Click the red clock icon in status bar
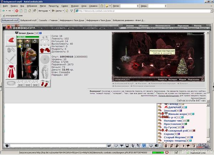Screen dimensions: 214x155 167,153
